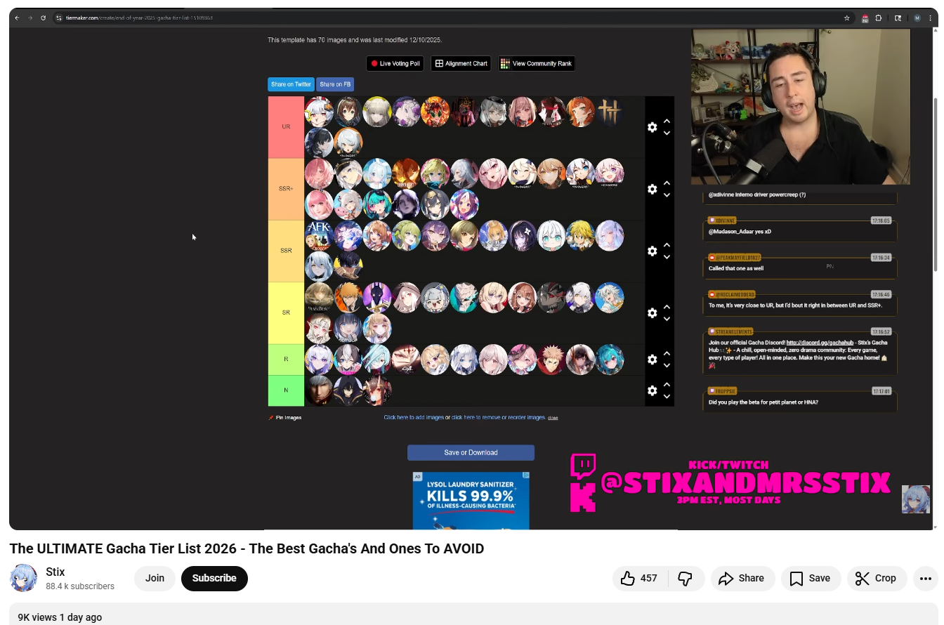Open the Alignment Chart button

(x=461, y=64)
